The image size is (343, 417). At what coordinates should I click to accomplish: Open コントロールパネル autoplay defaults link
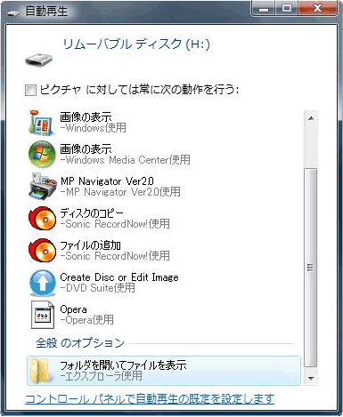[150, 399]
